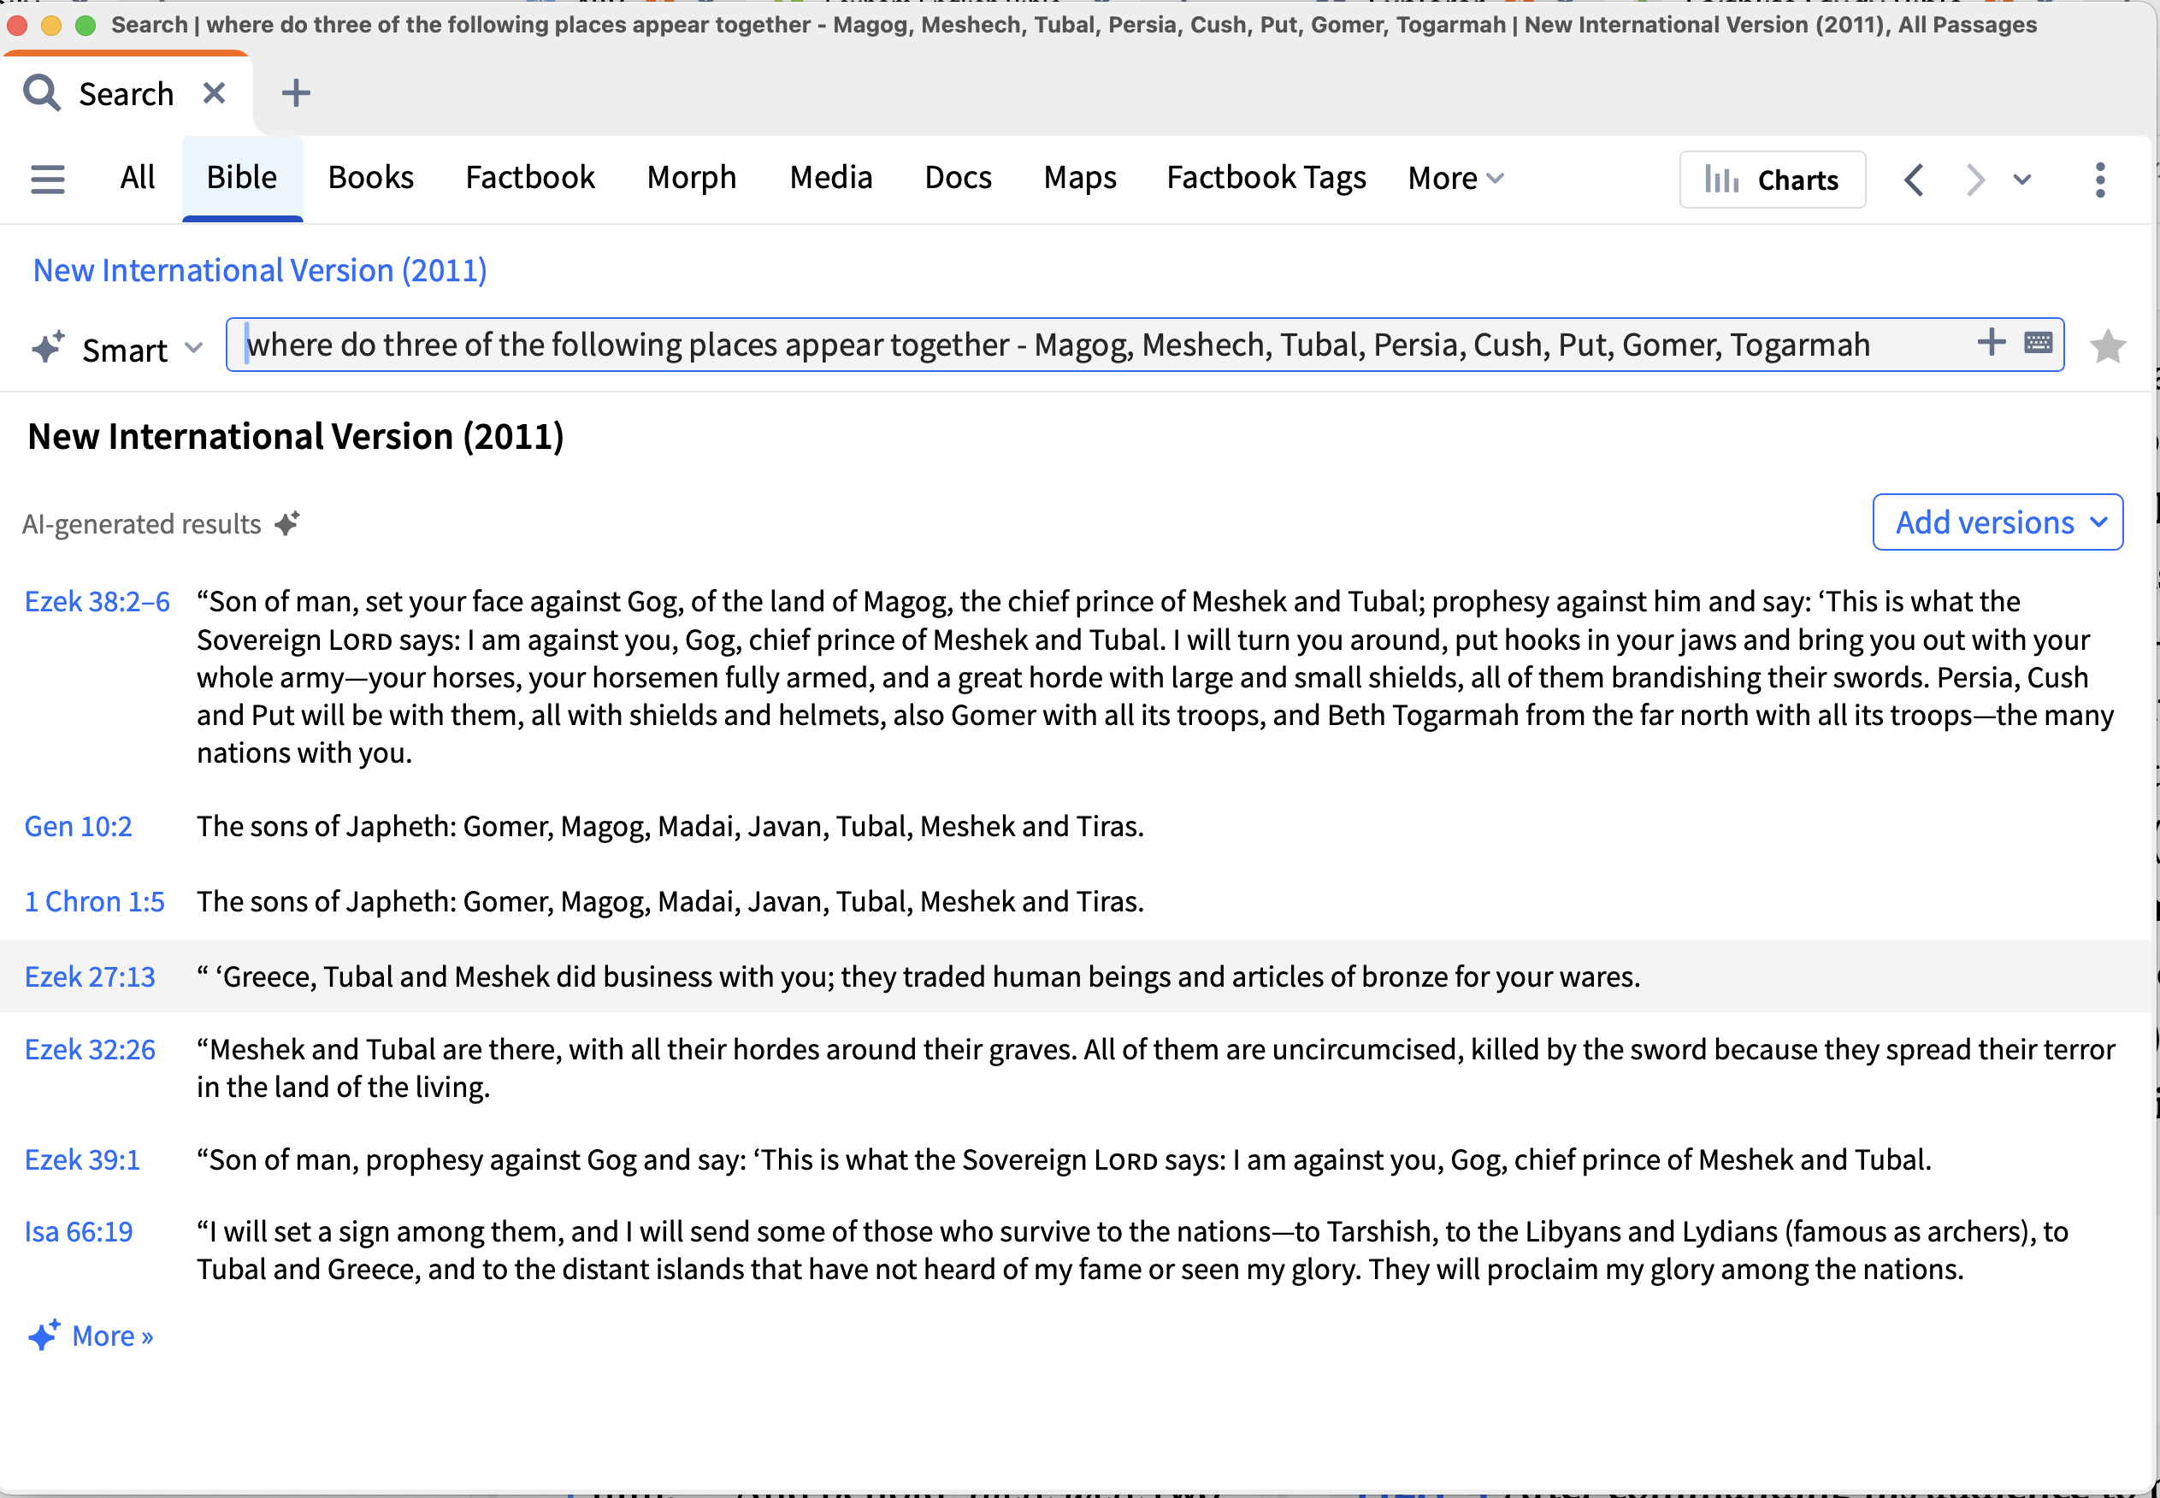
Task: Switch to the Docs tab
Action: point(958,177)
